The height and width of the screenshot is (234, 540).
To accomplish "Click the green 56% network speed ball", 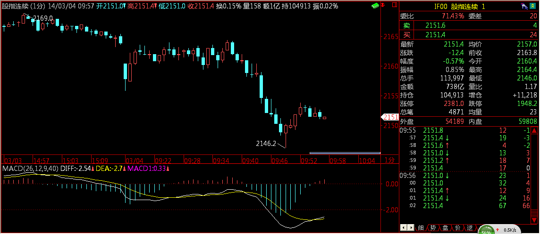I will coord(486,230).
